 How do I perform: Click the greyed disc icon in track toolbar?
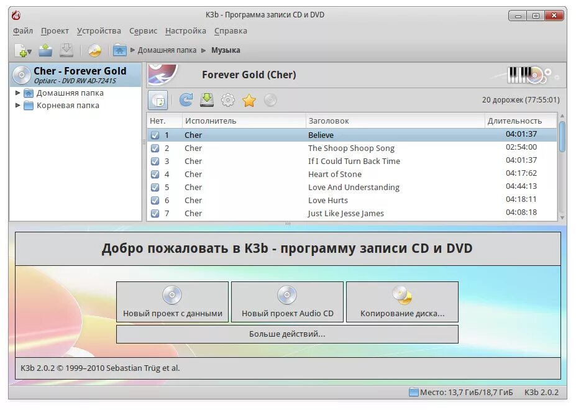(x=270, y=100)
